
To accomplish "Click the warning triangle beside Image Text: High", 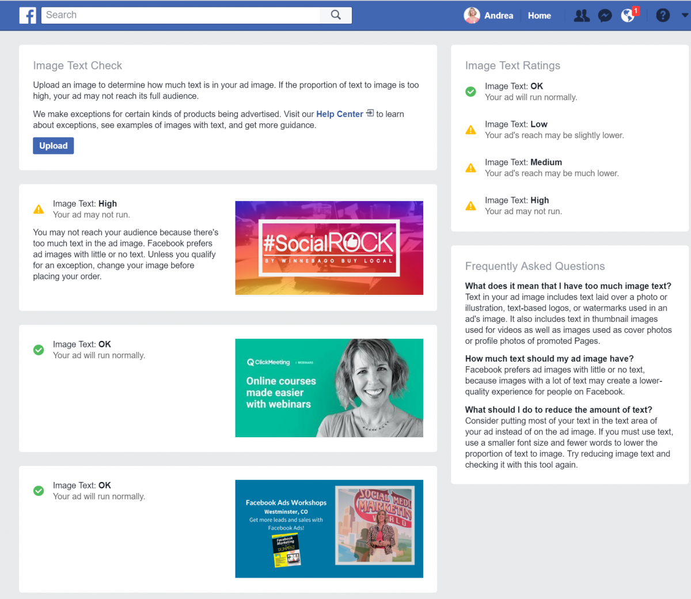I will click(39, 208).
